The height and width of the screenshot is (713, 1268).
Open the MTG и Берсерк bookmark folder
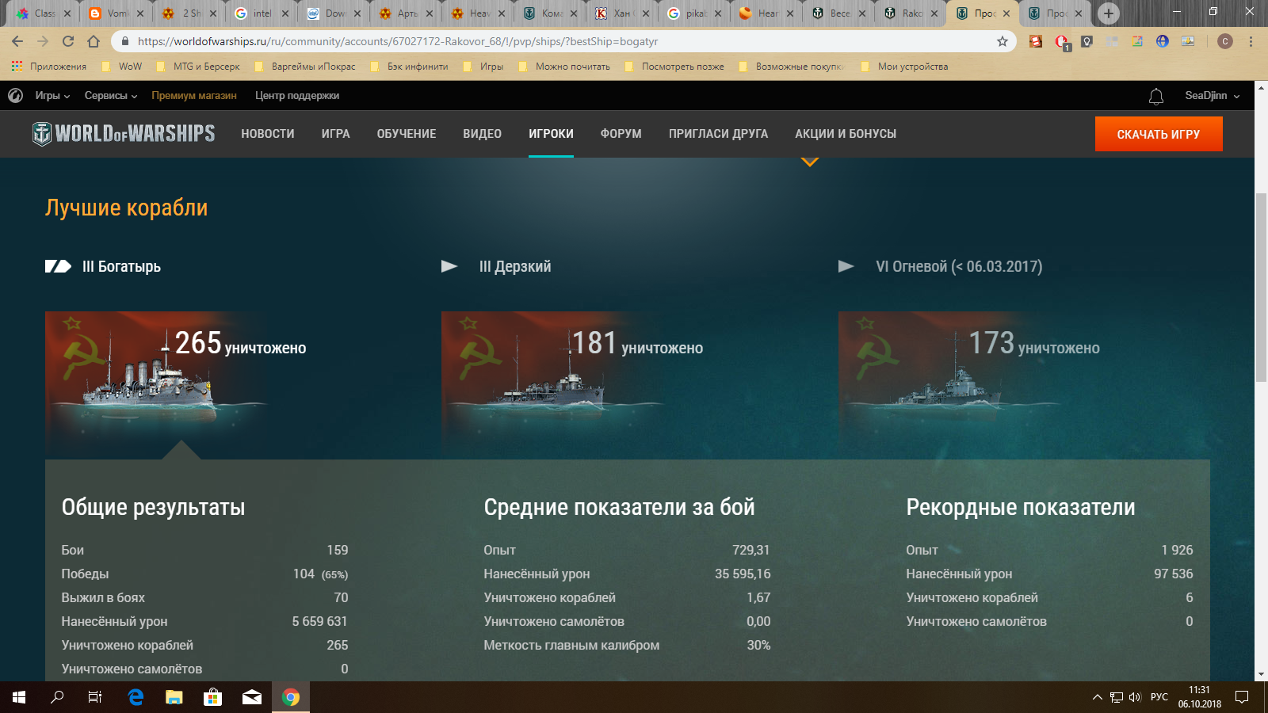point(198,67)
